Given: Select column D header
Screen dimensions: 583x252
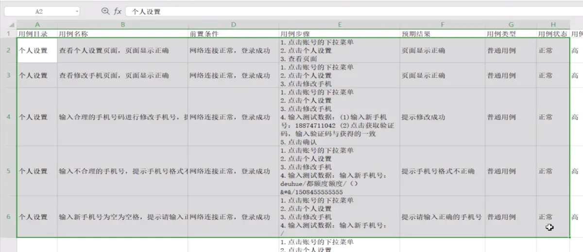Looking at the screenshot, I should tap(234, 25).
